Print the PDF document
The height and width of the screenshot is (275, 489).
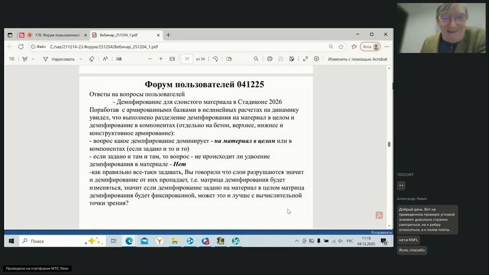coord(270,59)
